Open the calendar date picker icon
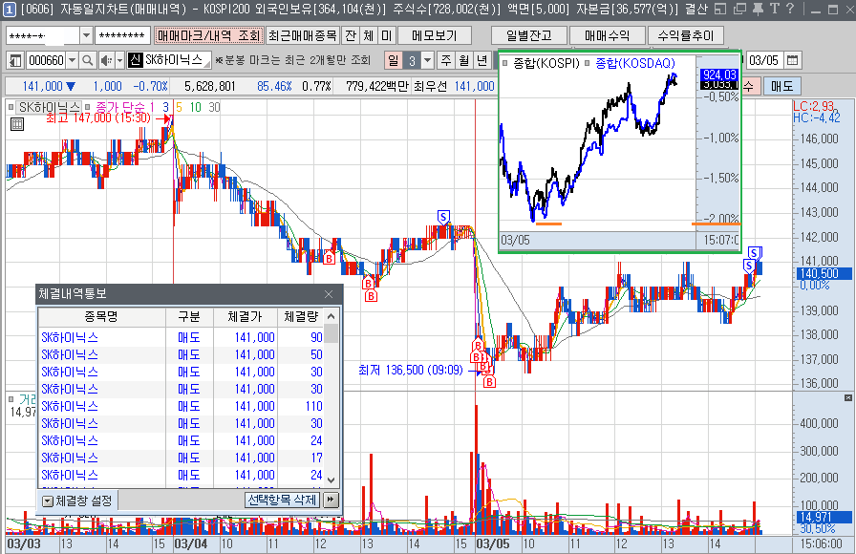The width and height of the screenshot is (856, 554). (x=792, y=60)
